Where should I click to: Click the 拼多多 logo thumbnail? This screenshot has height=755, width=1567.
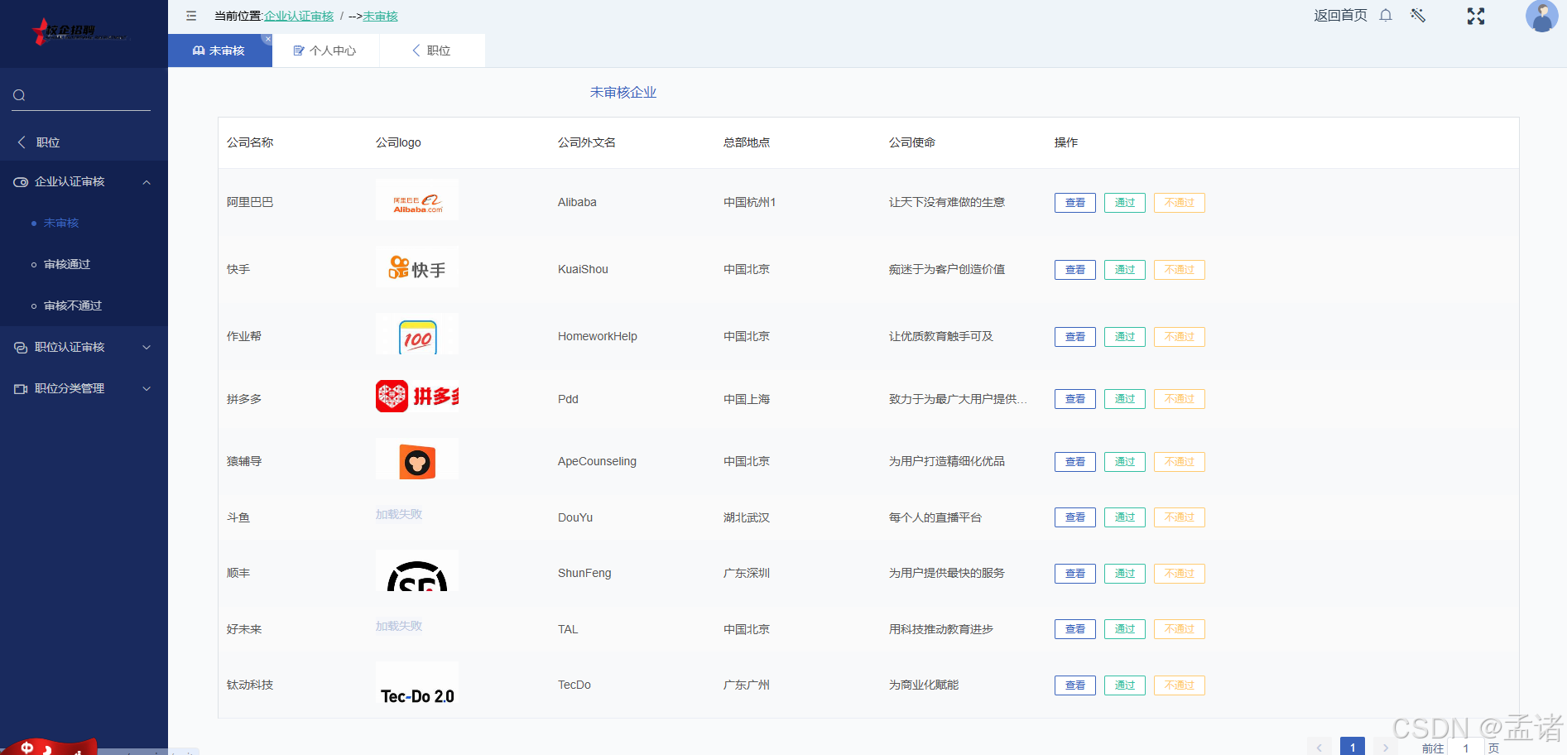(x=417, y=396)
